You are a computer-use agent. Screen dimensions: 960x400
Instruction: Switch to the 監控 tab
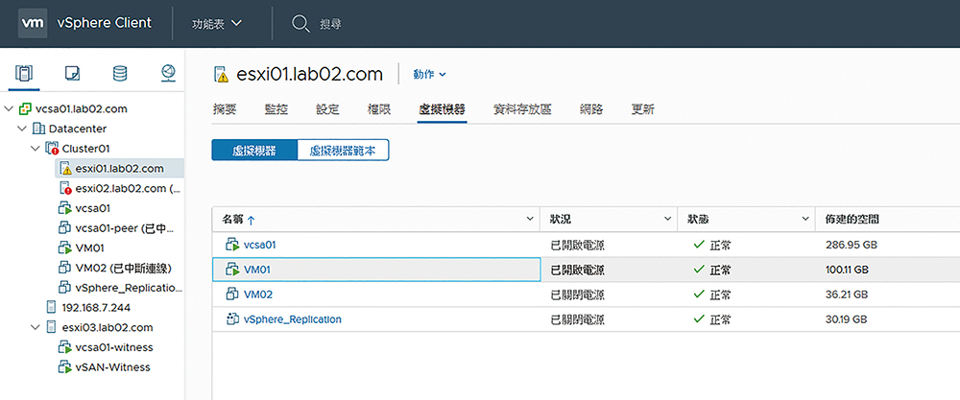tap(276, 109)
